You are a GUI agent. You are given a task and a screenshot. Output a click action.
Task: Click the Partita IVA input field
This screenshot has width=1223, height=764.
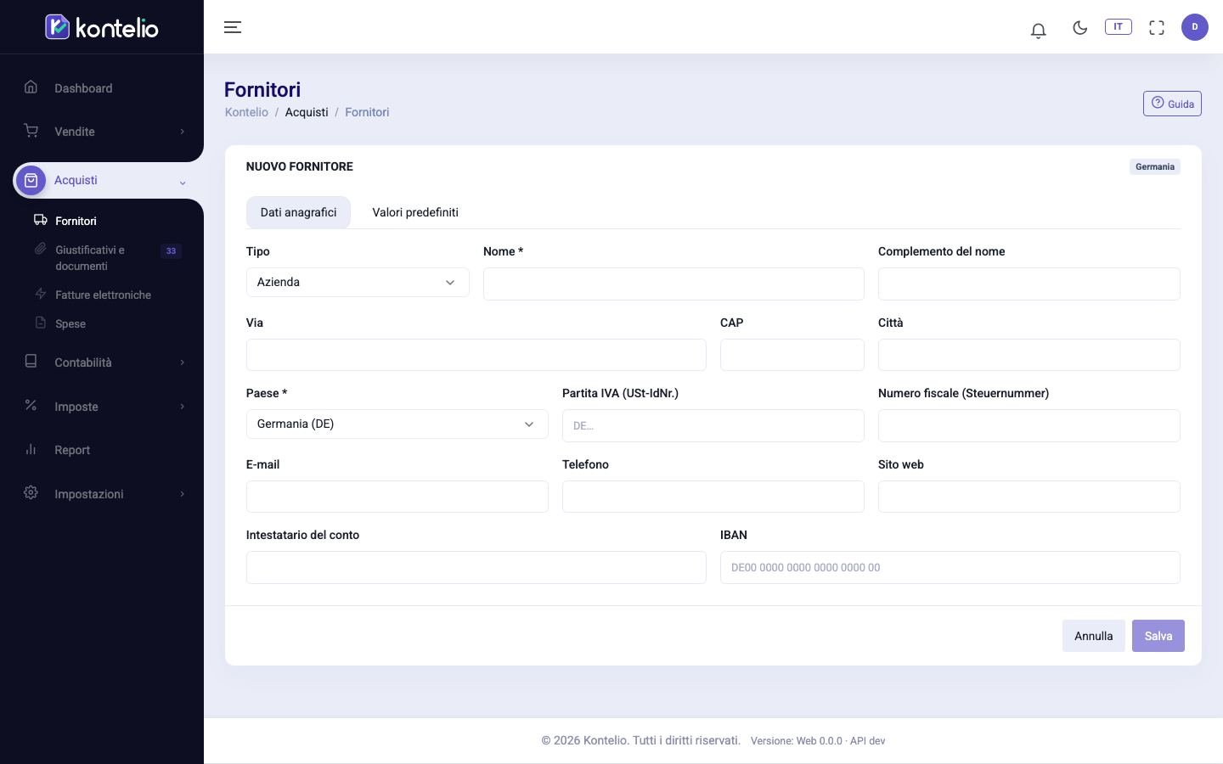coord(713,425)
